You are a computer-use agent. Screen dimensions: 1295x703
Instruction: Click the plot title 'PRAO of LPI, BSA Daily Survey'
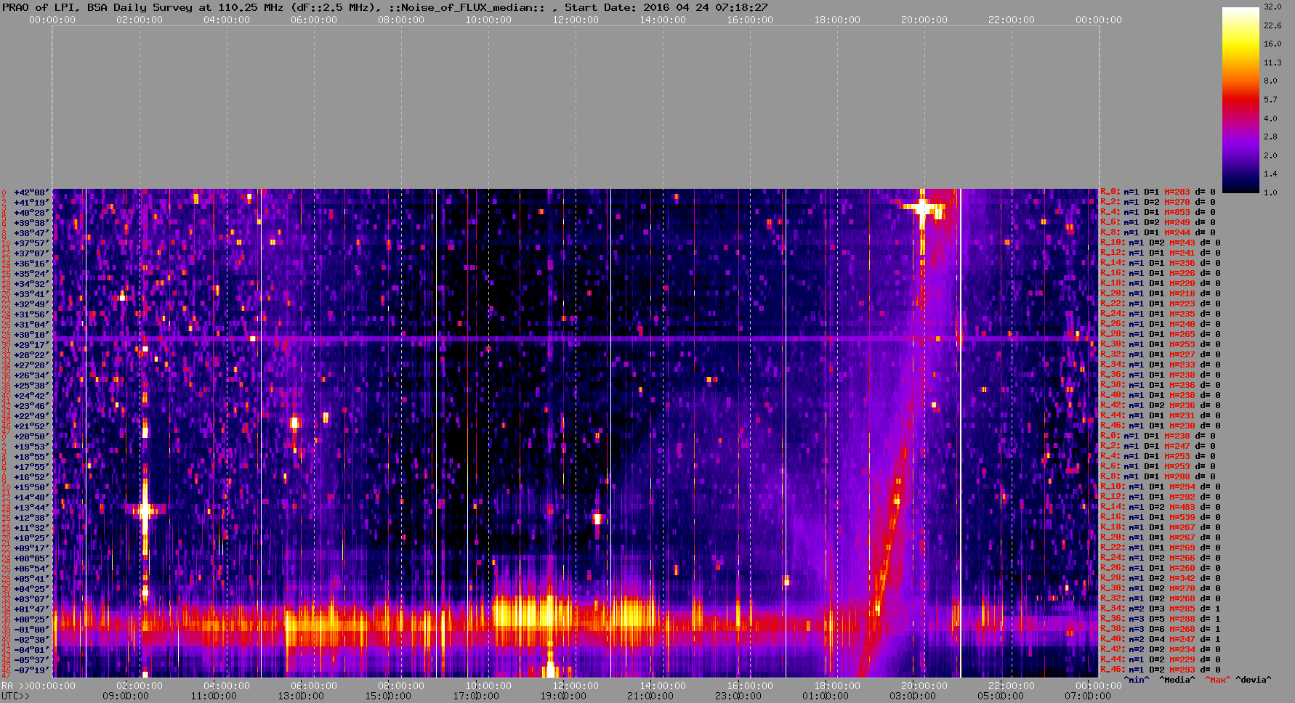[x=97, y=7]
